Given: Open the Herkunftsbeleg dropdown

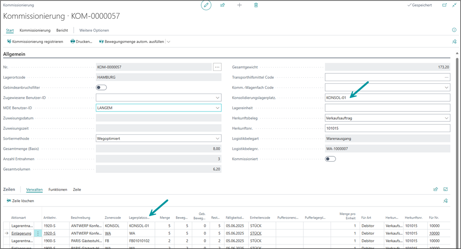Looking at the screenshot, I should tap(446, 118).
